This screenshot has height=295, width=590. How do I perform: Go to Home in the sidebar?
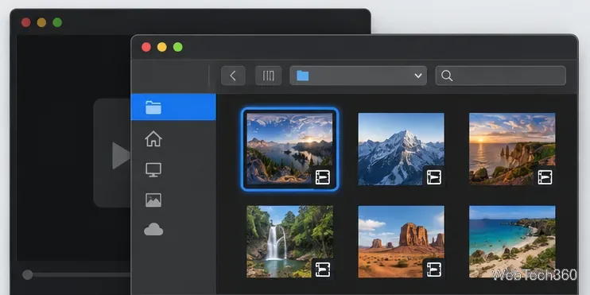click(x=153, y=139)
